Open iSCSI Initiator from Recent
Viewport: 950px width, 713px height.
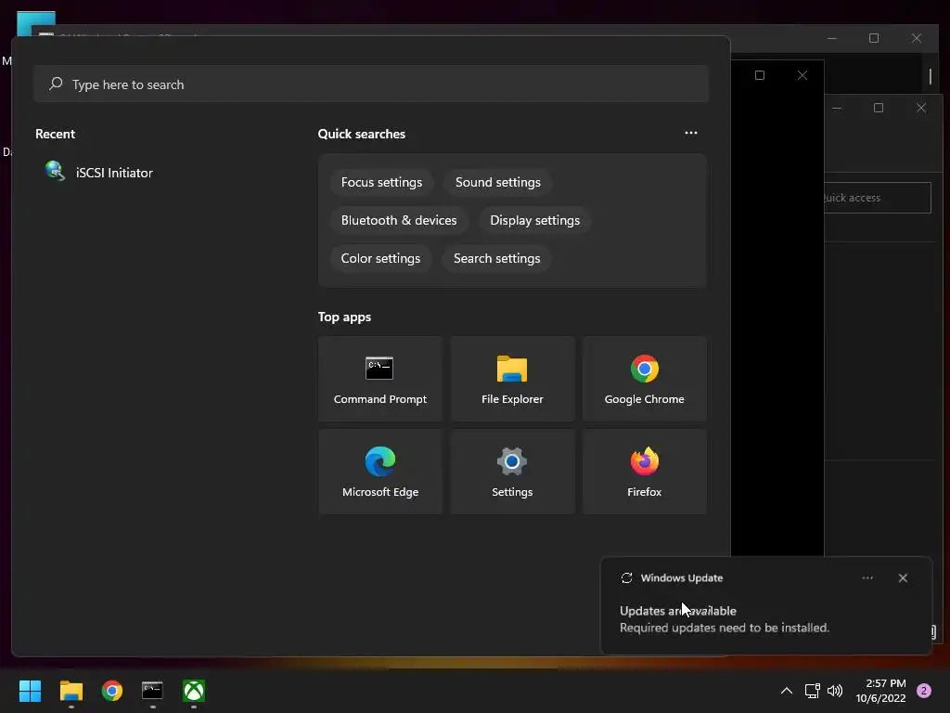point(99,172)
